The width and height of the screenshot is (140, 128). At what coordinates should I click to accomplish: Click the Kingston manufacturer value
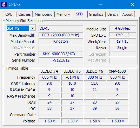(61, 41)
